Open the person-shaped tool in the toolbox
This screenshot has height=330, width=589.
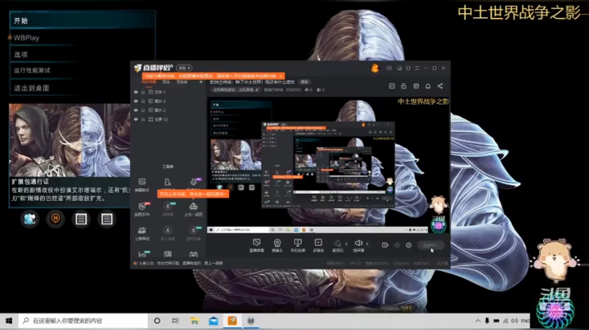point(168,183)
